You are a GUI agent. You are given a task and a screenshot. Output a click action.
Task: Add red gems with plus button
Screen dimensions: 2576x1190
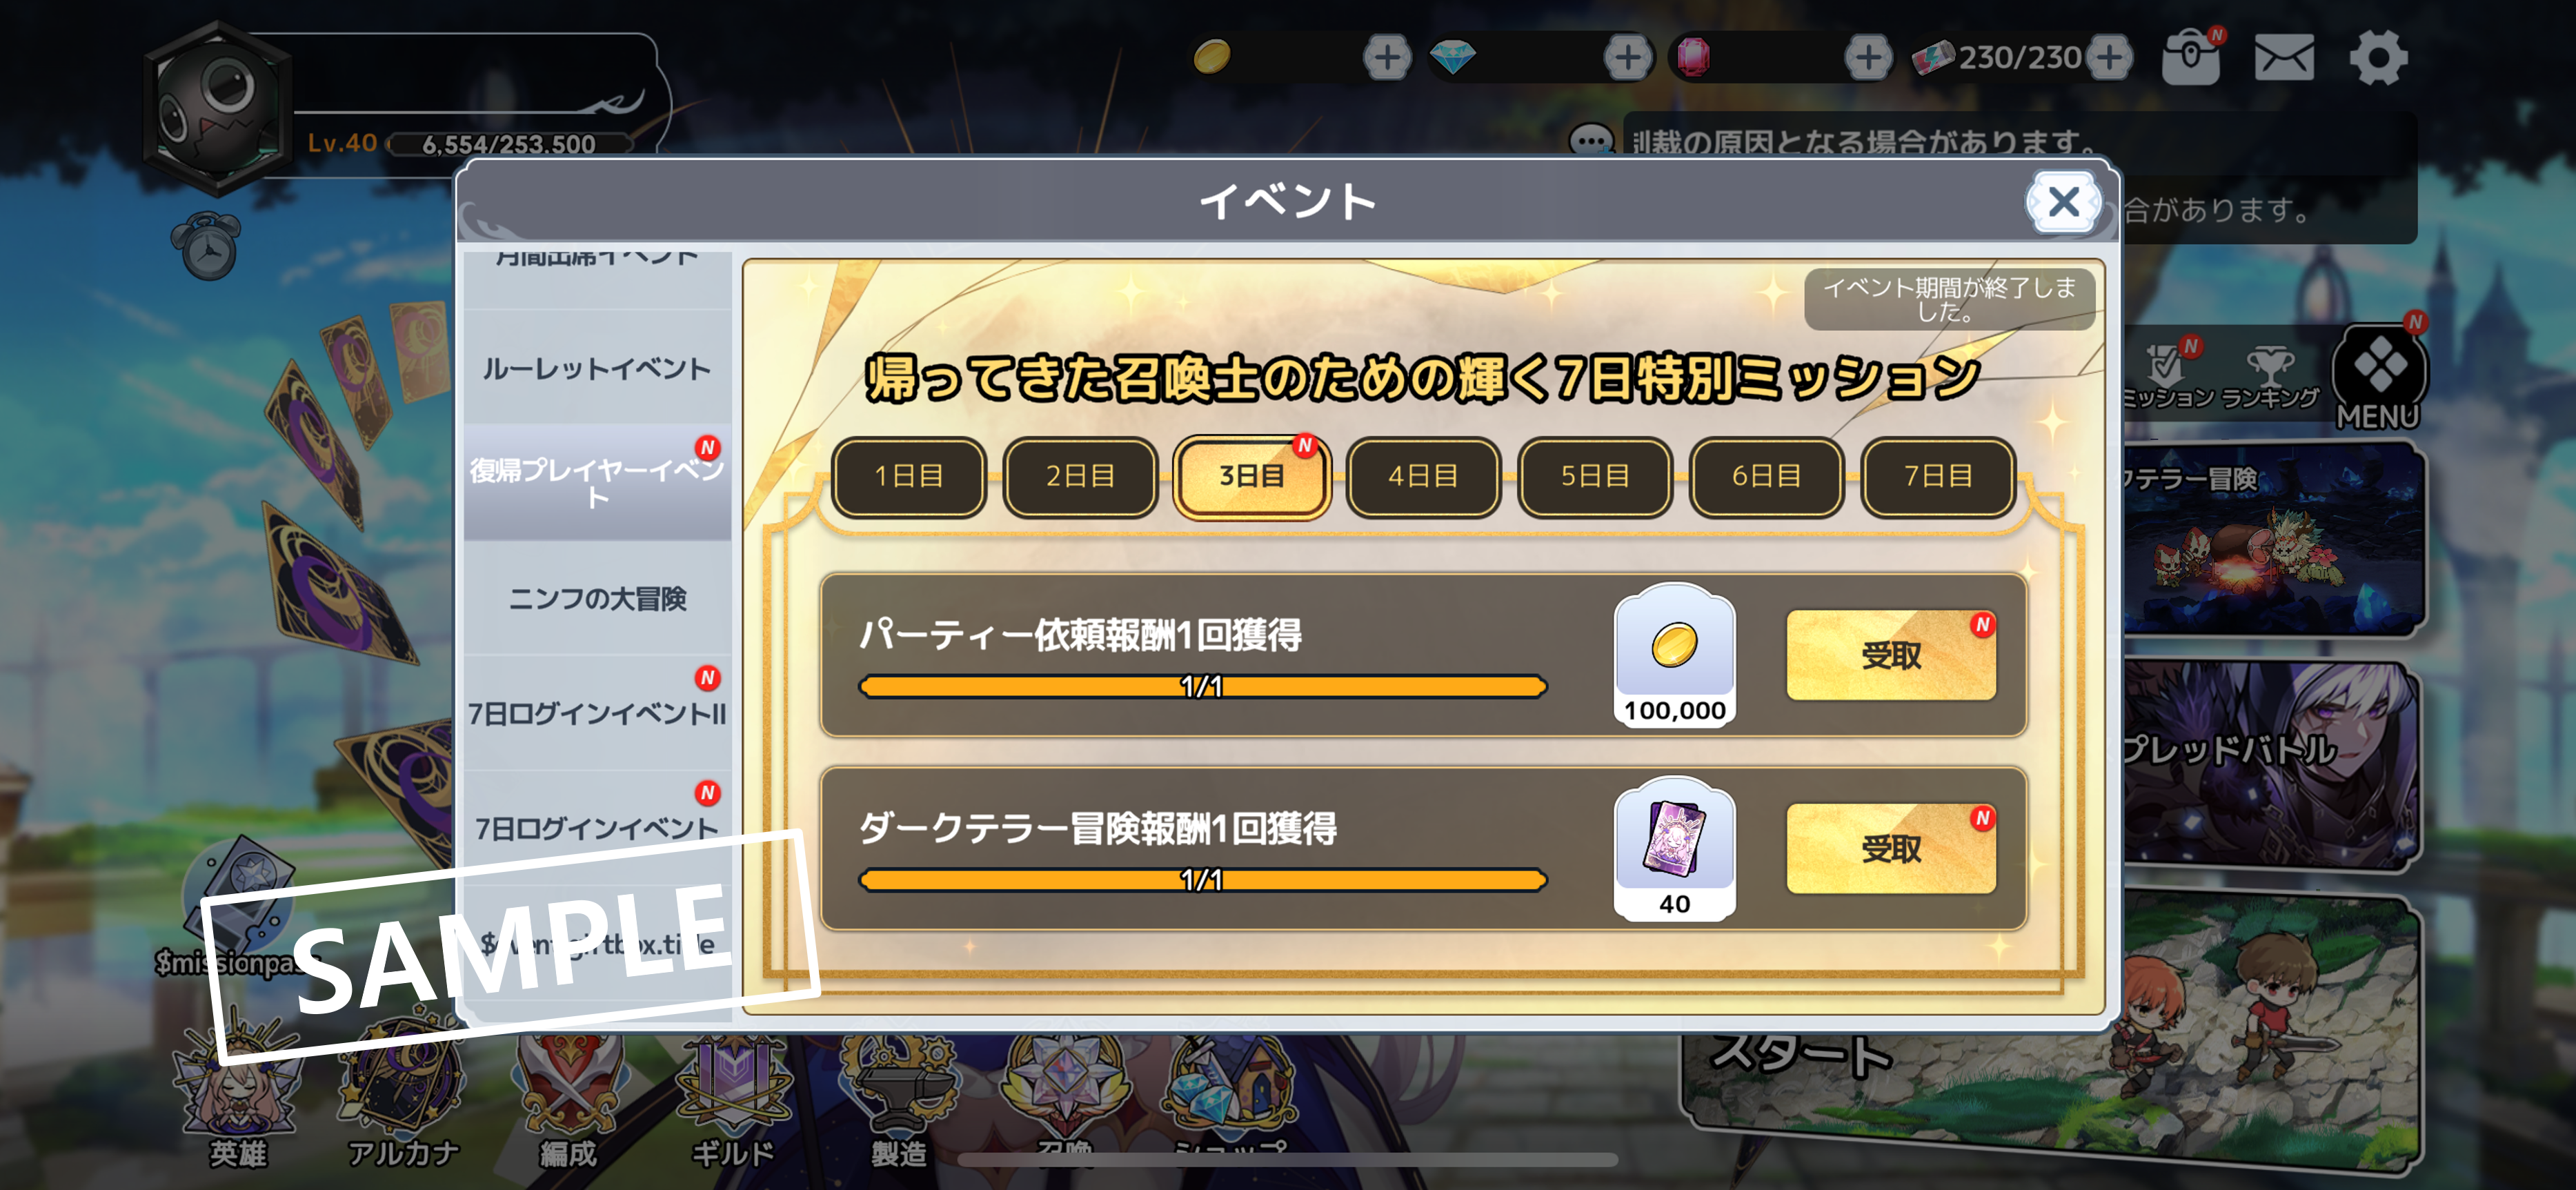[x=1868, y=57]
